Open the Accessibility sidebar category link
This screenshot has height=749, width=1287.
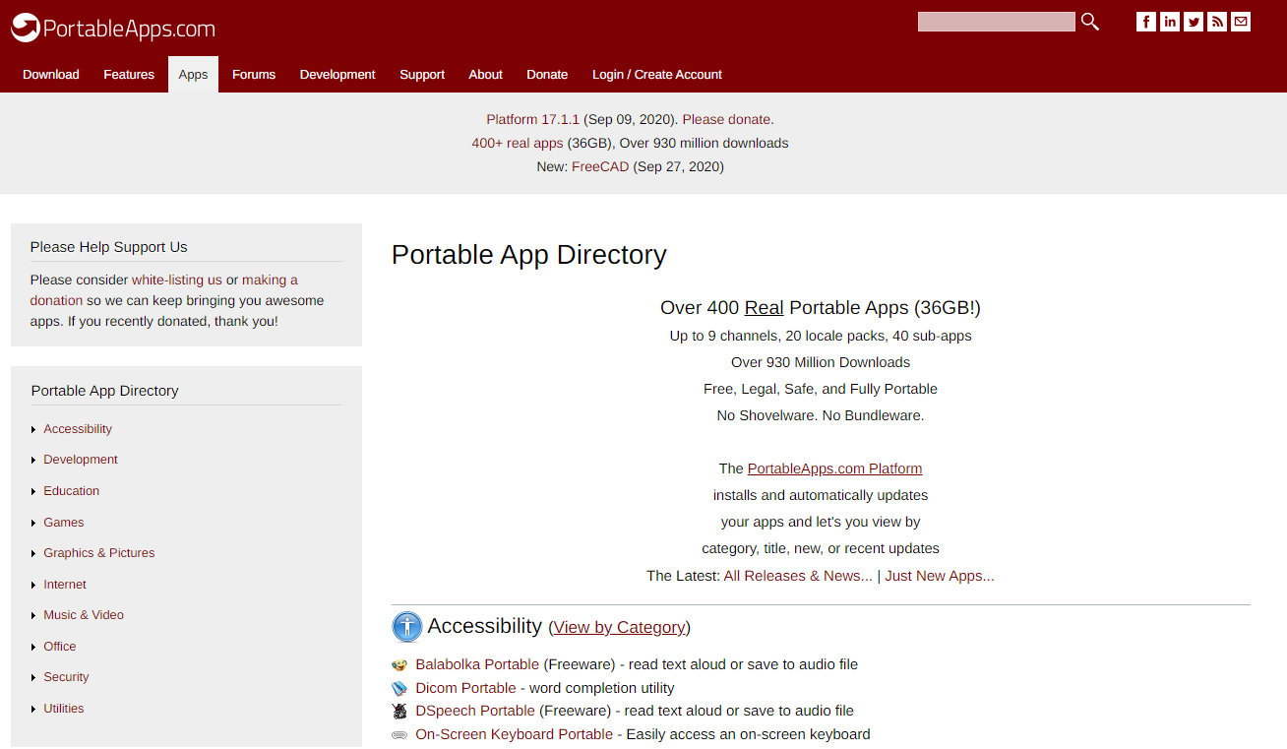click(78, 429)
